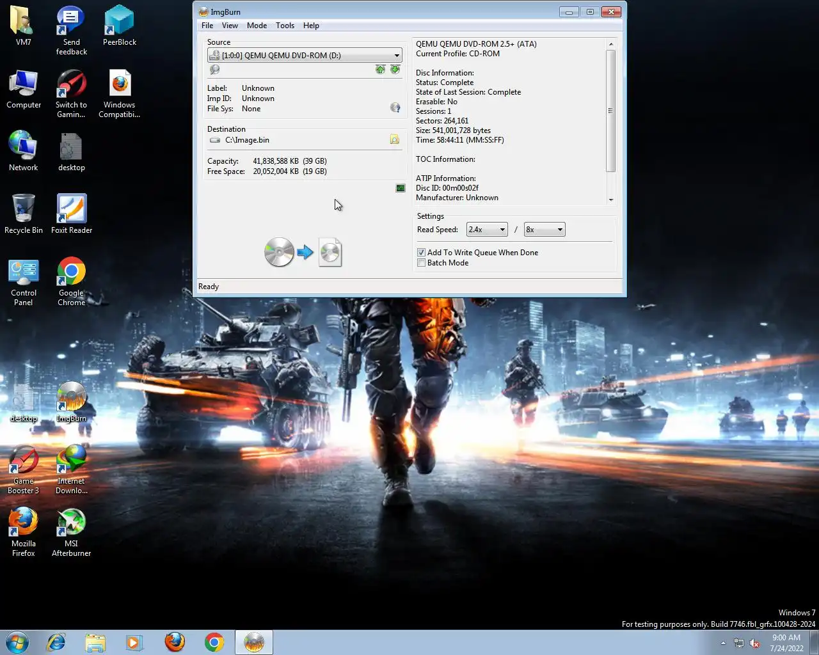
Task: Open Windows Compatibility desktop file
Action: (119, 93)
